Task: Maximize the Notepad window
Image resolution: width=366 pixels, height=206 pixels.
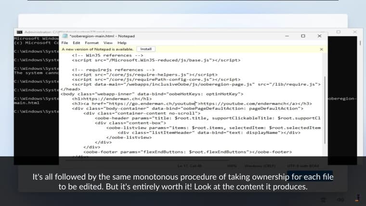Action: 303,36
